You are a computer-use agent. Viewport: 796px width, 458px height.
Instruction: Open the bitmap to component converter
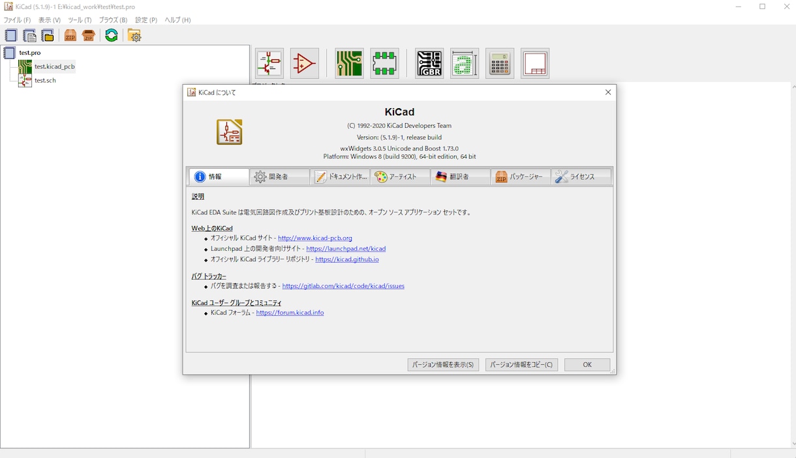pyautogui.click(x=465, y=63)
